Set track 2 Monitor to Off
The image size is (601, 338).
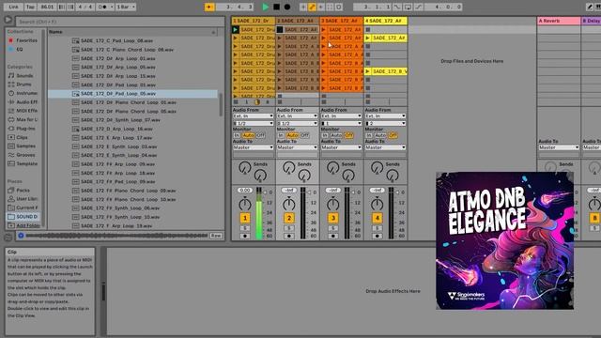(x=304, y=135)
